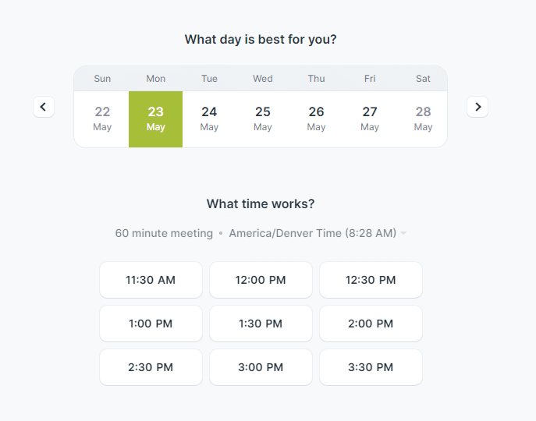Select Saturday 28 May
Image resolution: width=536 pixels, height=421 pixels.
pos(423,119)
